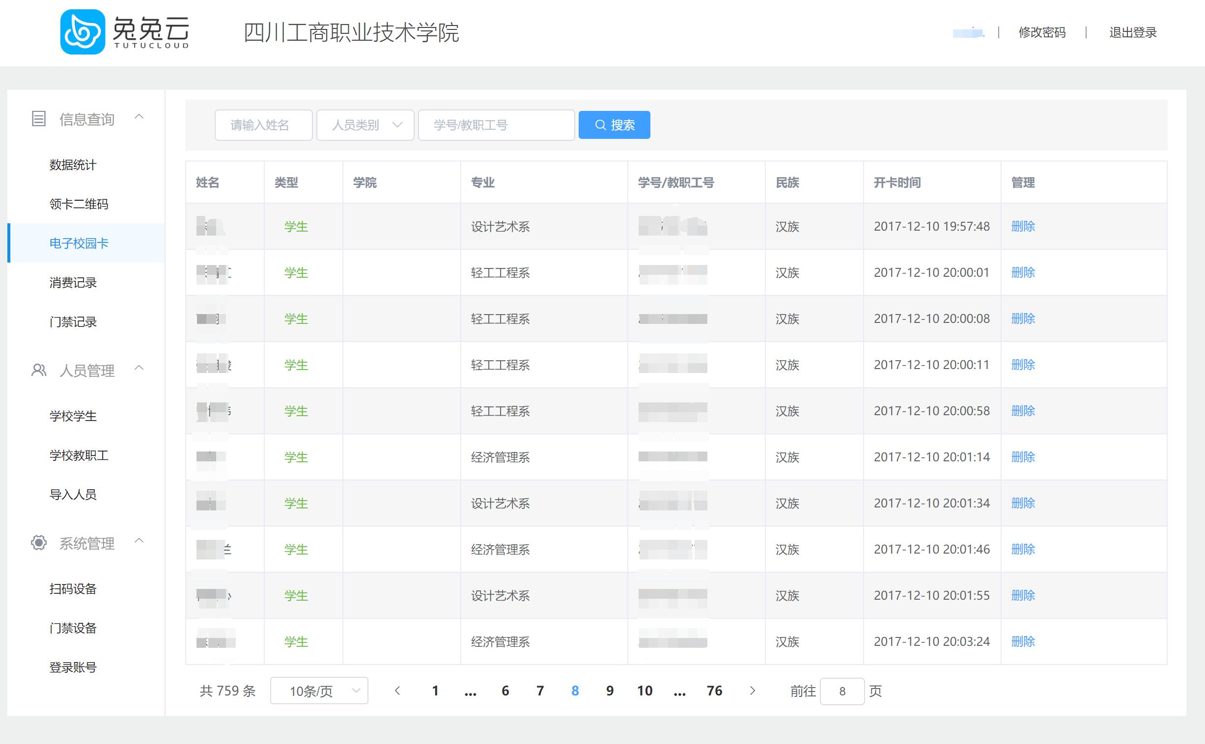Go to next page arrow

pyautogui.click(x=752, y=691)
